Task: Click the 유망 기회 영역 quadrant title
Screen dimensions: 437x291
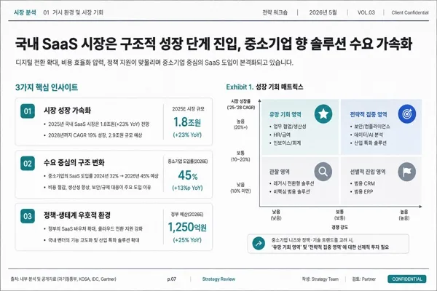Action: pyautogui.click(x=286, y=114)
